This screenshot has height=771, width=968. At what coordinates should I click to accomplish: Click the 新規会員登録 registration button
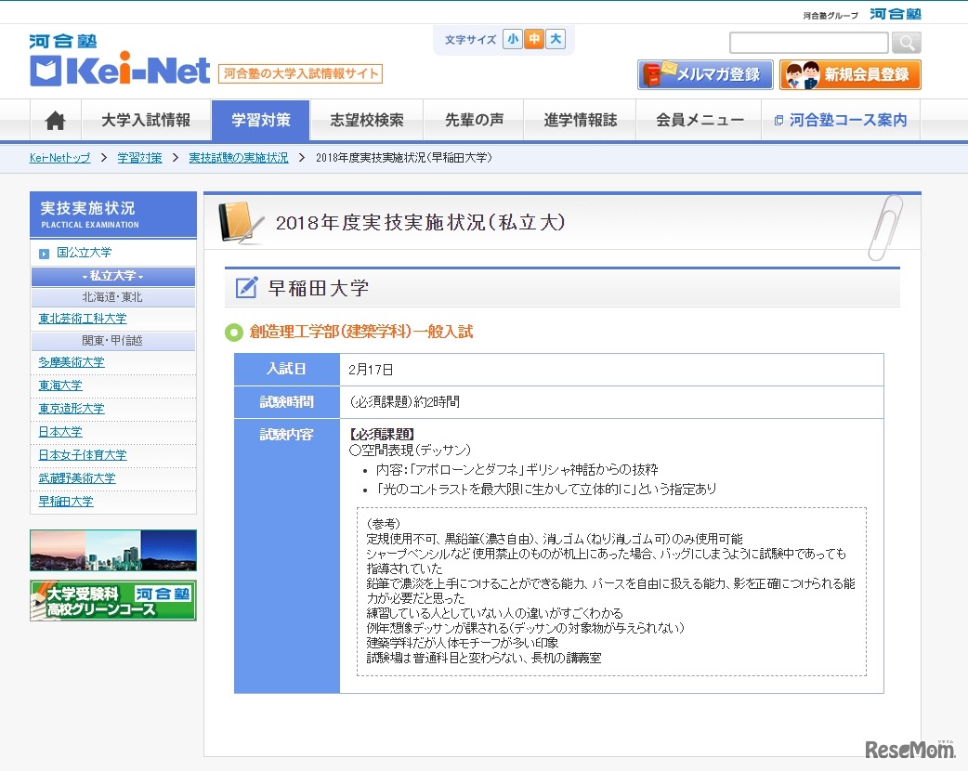(850, 74)
